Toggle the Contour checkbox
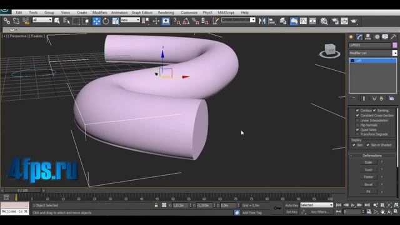Screen dimensions: 400x225 click(x=357, y=111)
